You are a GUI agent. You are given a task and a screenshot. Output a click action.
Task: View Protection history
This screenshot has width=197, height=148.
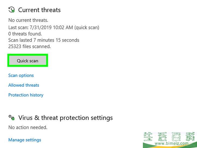click(26, 95)
